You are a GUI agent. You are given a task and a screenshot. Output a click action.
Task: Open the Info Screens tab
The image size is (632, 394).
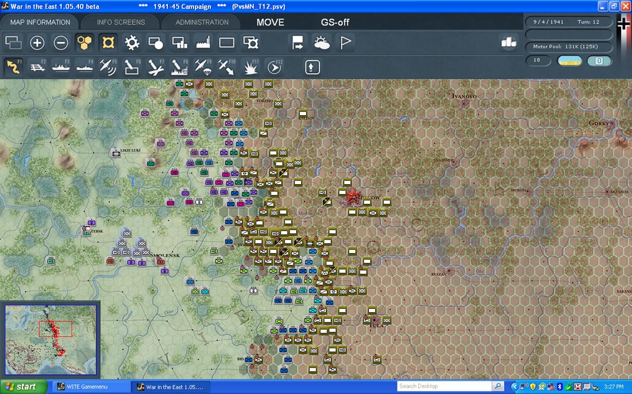pos(121,22)
